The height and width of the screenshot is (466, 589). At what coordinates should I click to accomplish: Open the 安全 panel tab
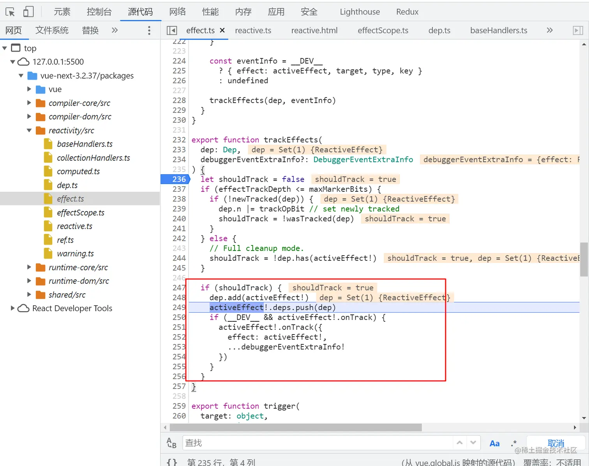click(309, 12)
